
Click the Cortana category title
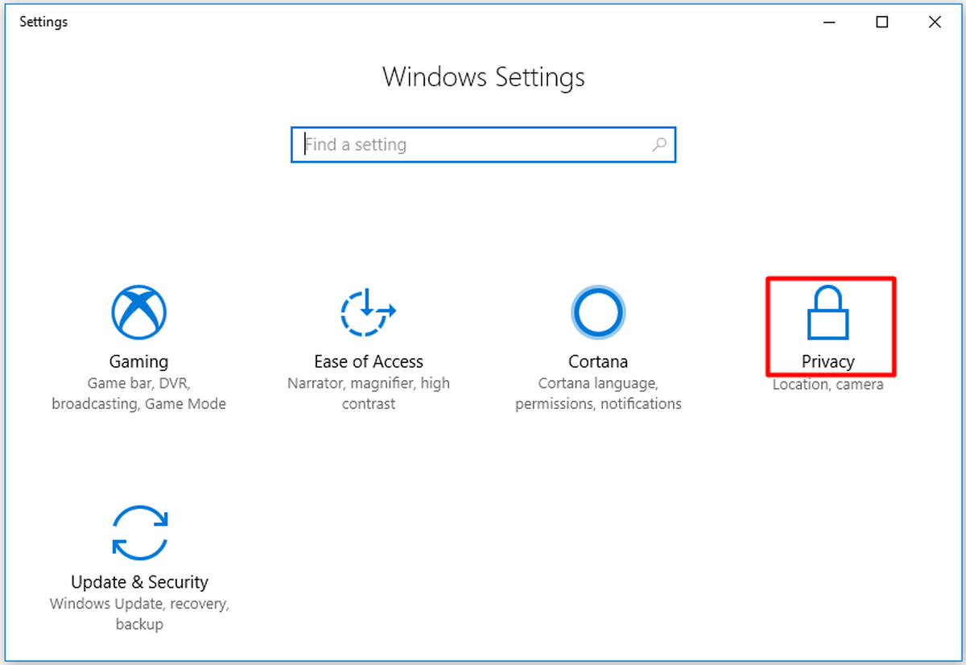click(598, 361)
